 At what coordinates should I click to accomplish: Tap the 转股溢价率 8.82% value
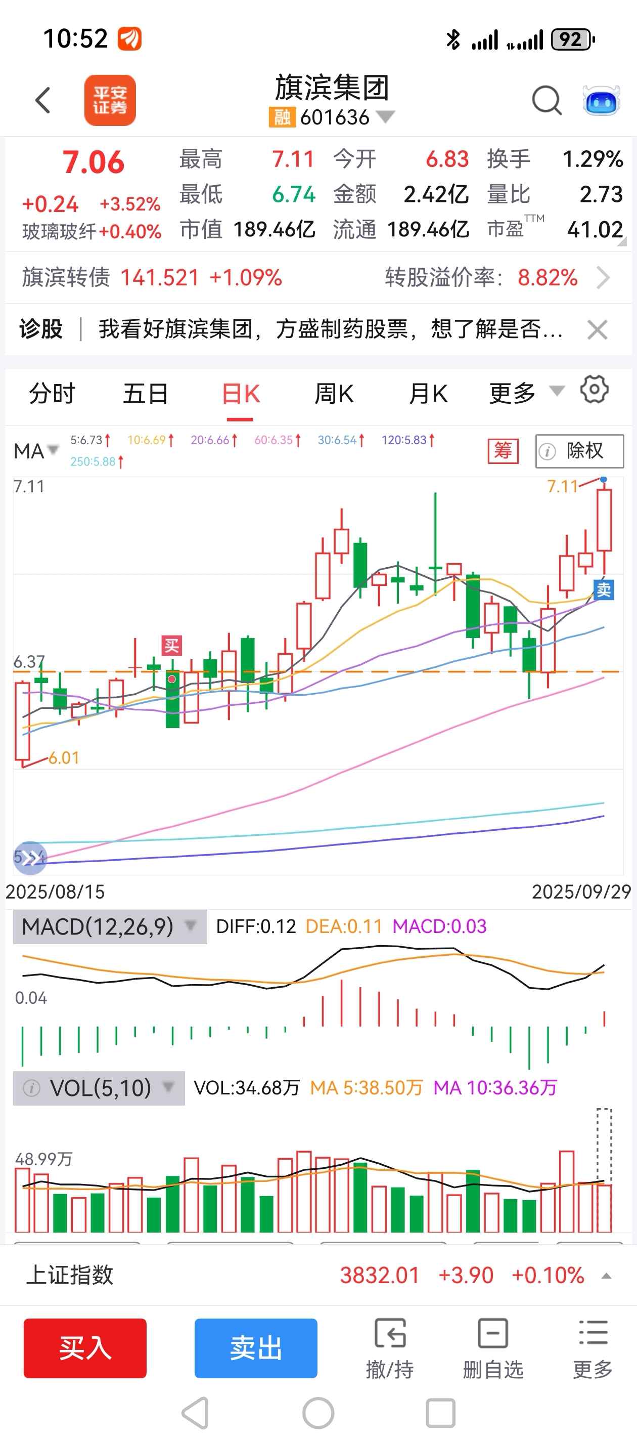[548, 278]
